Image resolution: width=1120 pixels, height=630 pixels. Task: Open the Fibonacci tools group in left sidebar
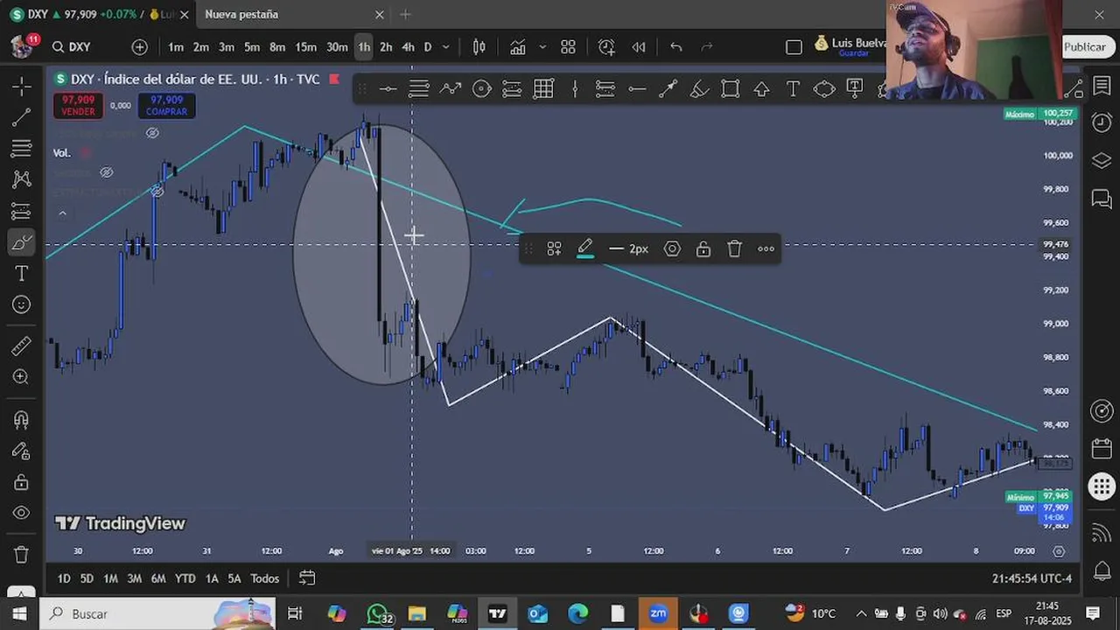coord(22,148)
